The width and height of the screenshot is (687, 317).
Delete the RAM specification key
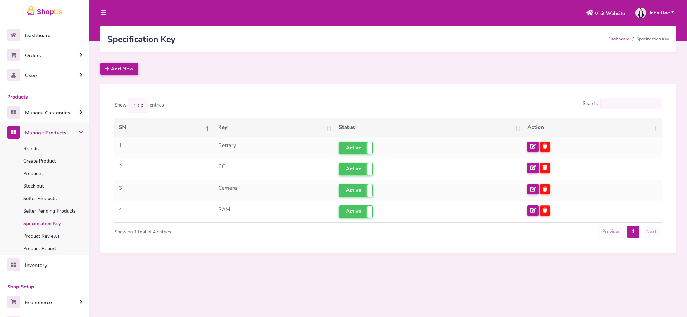click(x=545, y=210)
